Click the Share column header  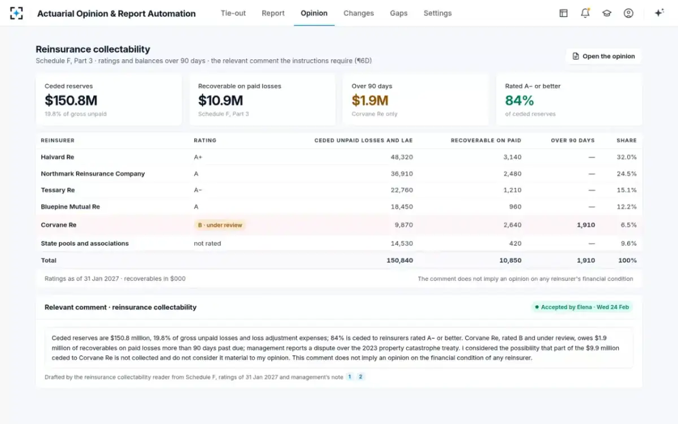click(627, 140)
